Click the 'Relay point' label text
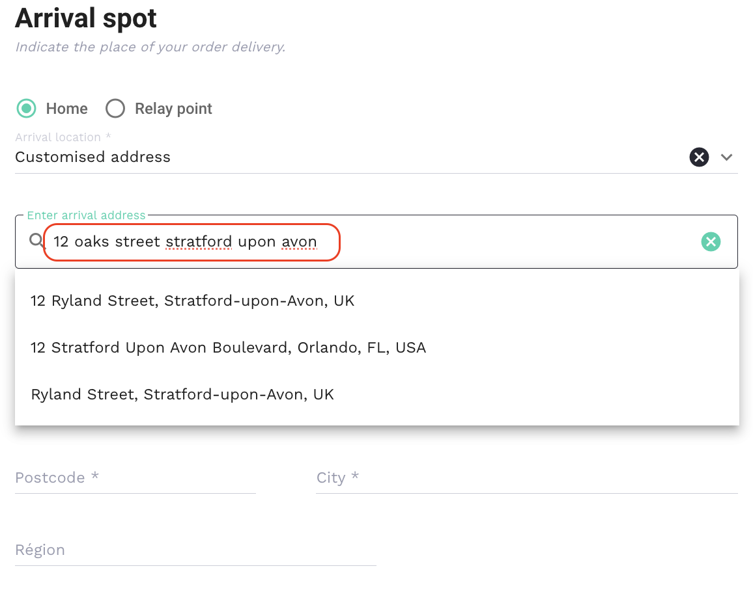This screenshot has height=605, width=753. pos(173,109)
